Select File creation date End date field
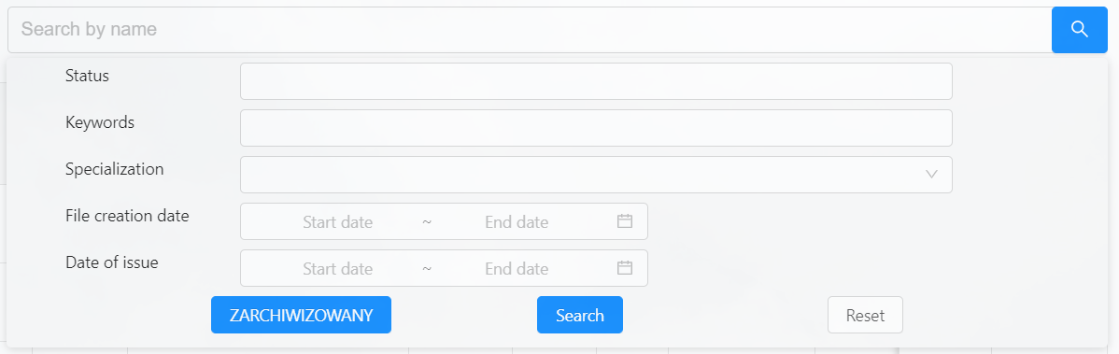This screenshot has height=354, width=1119. pos(517,222)
